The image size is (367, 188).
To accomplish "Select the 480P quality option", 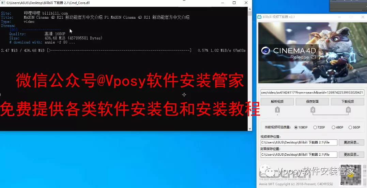I will [337, 127].
